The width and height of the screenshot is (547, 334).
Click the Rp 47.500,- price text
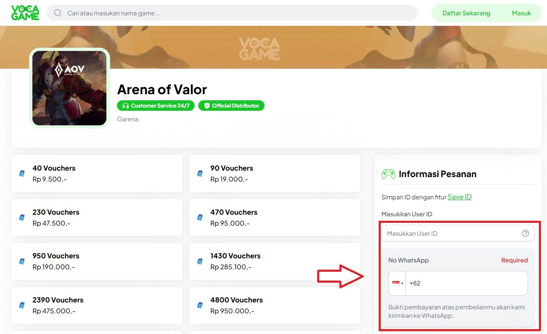point(51,223)
